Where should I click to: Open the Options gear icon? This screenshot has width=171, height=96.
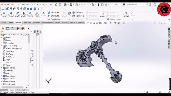(x=106, y=5)
